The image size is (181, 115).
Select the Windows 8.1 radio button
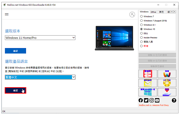pos(141,25)
